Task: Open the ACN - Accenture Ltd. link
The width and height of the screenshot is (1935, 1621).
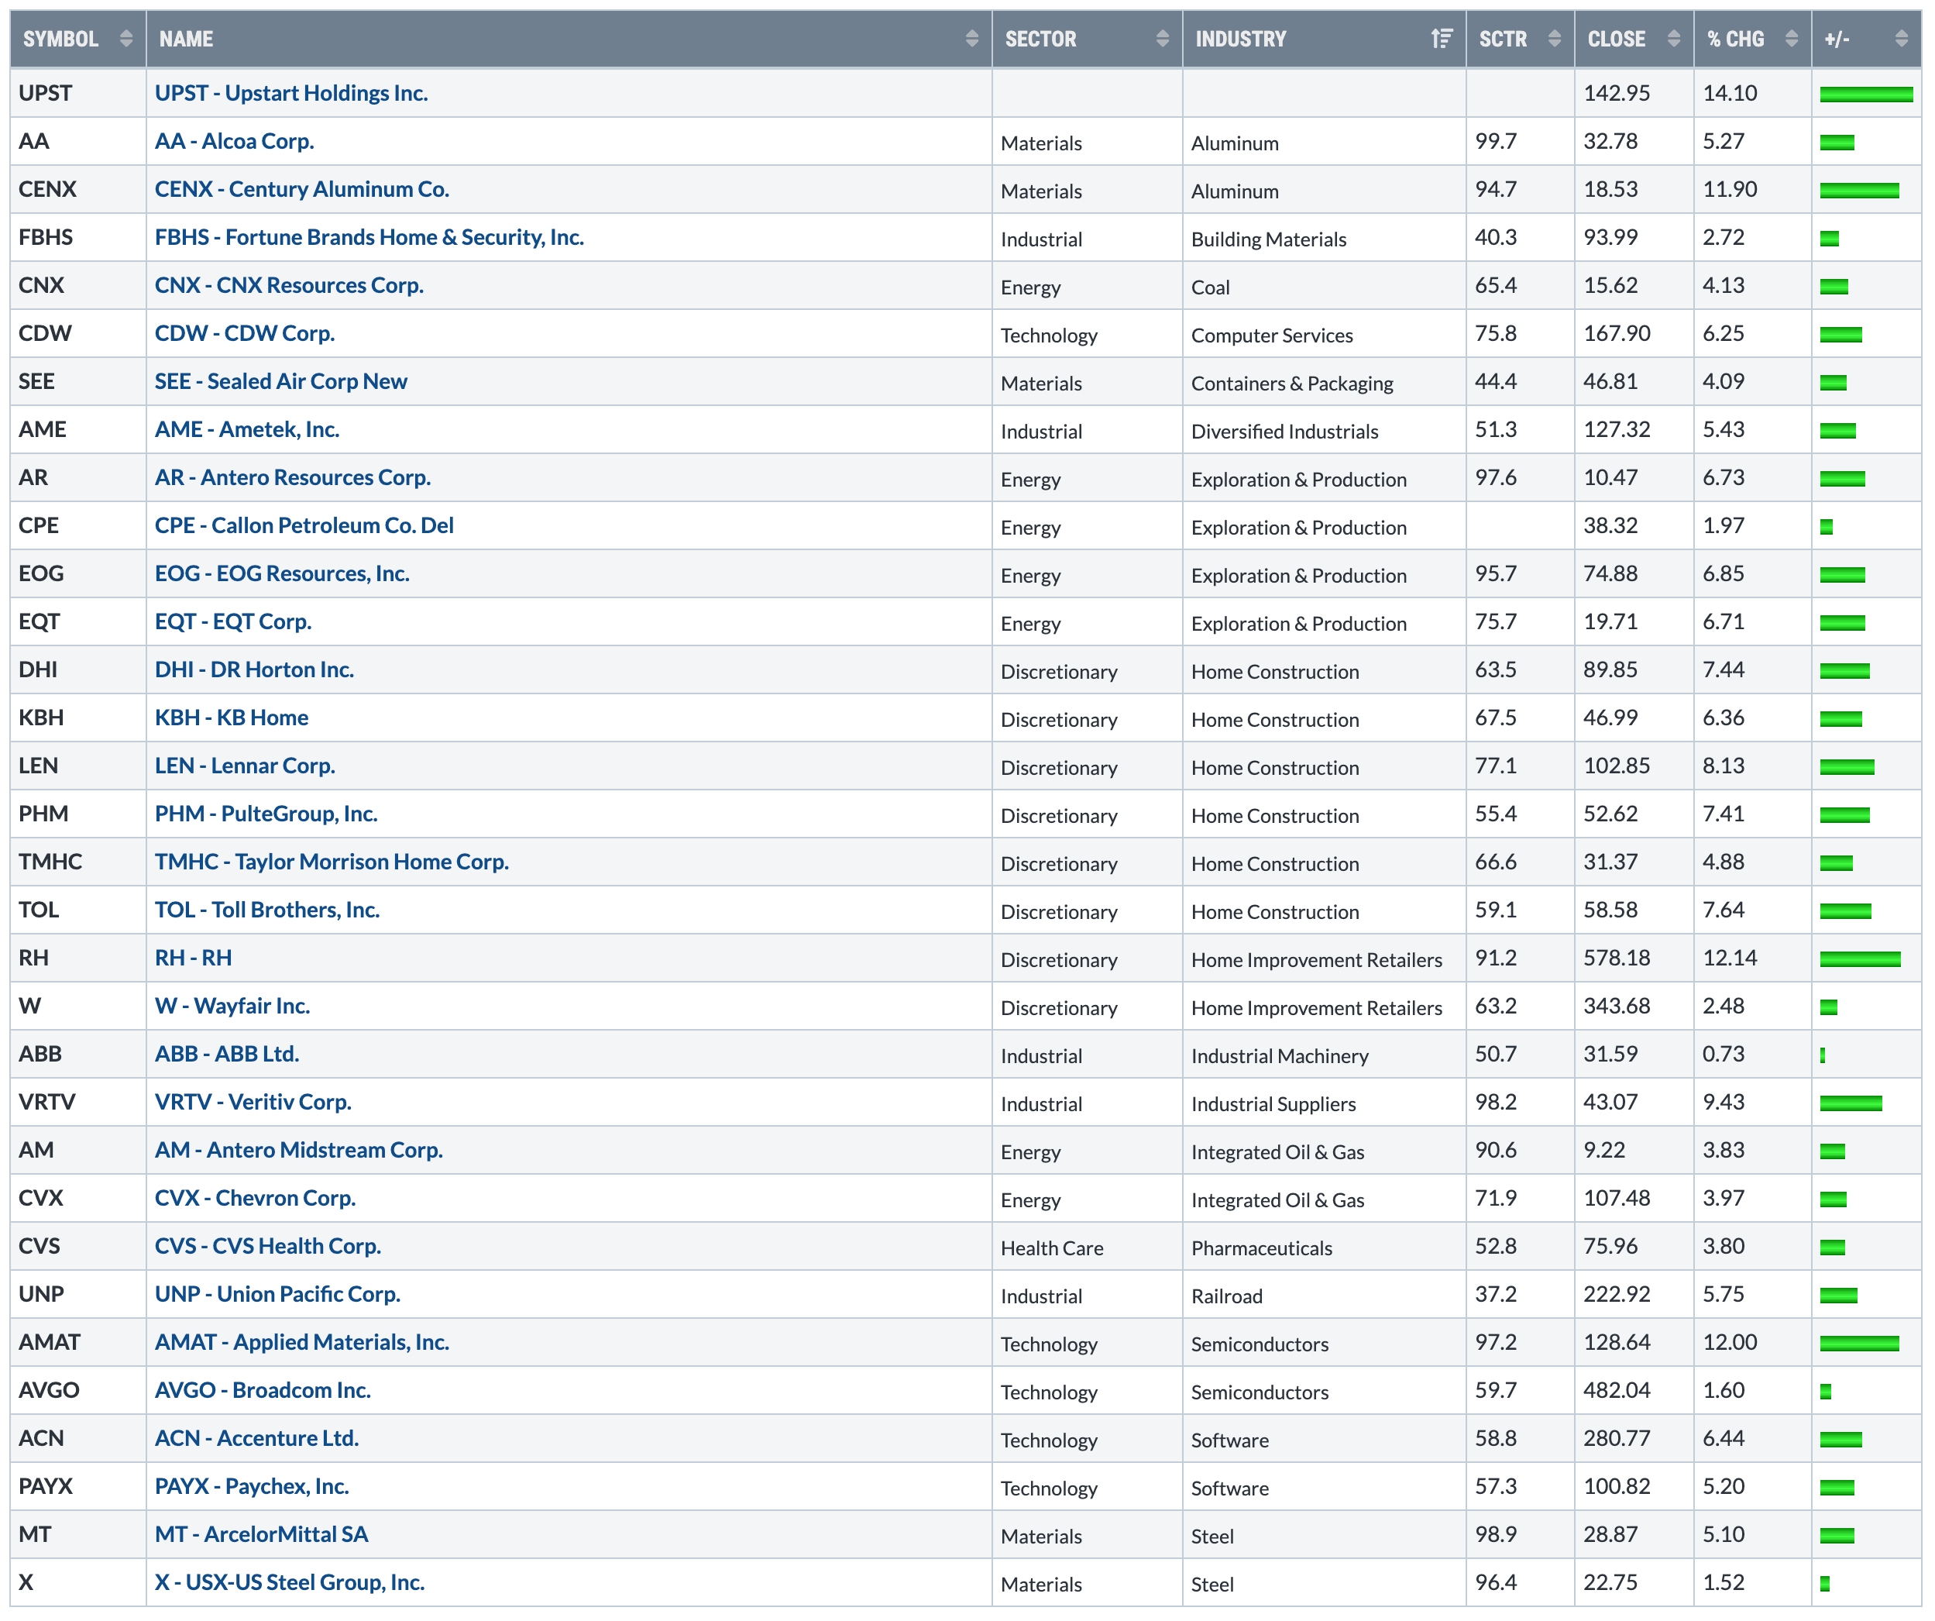Action: tap(257, 1437)
